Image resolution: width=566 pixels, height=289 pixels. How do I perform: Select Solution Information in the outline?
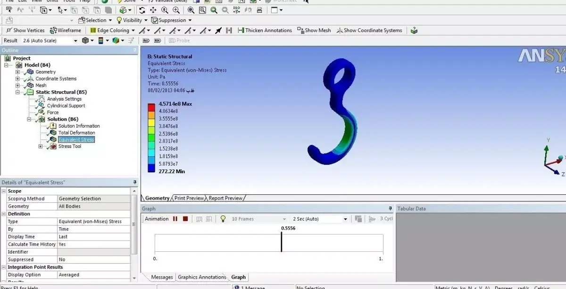(x=79, y=126)
